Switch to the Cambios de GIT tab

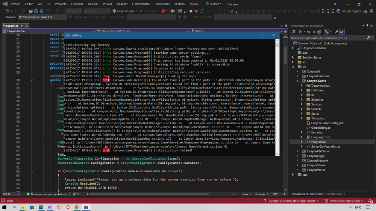(337, 194)
